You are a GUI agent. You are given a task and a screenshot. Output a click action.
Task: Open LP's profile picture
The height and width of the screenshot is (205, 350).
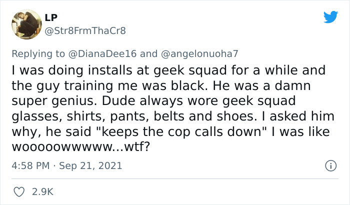click(26, 24)
